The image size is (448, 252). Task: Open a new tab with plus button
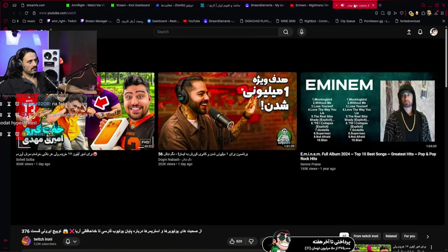click(380, 5)
